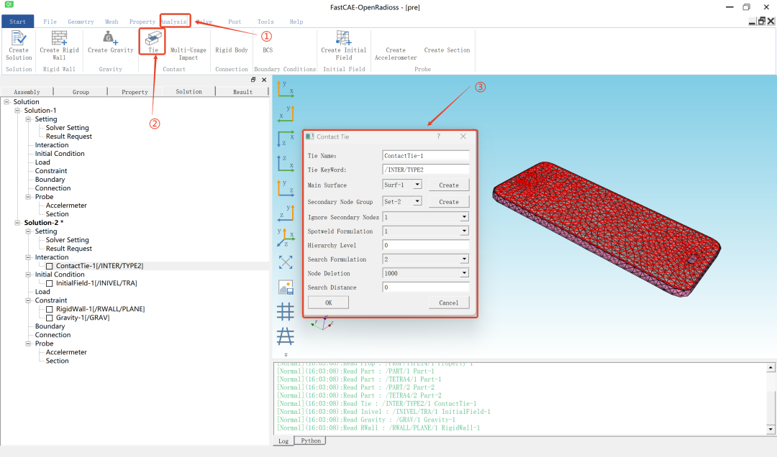Switch to the Python console tab
The height and width of the screenshot is (457, 777).
click(x=311, y=440)
